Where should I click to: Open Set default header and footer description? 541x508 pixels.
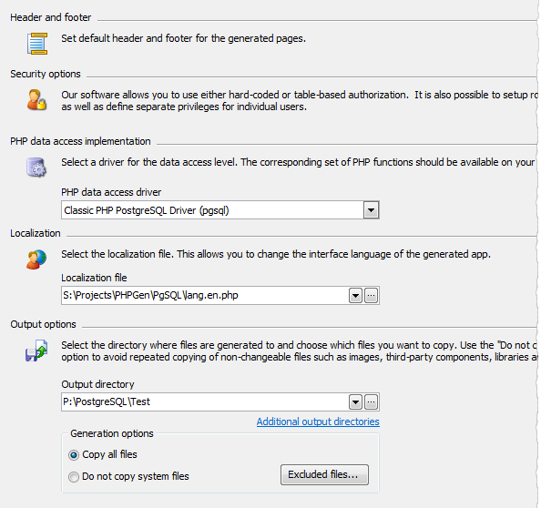pos(184,38)
